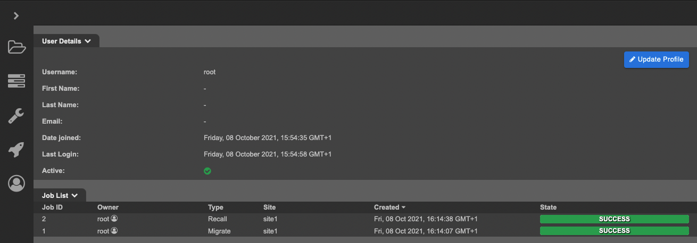Open the file browser folder icon
The image size is (697, 243).
[x=16, y=47]
